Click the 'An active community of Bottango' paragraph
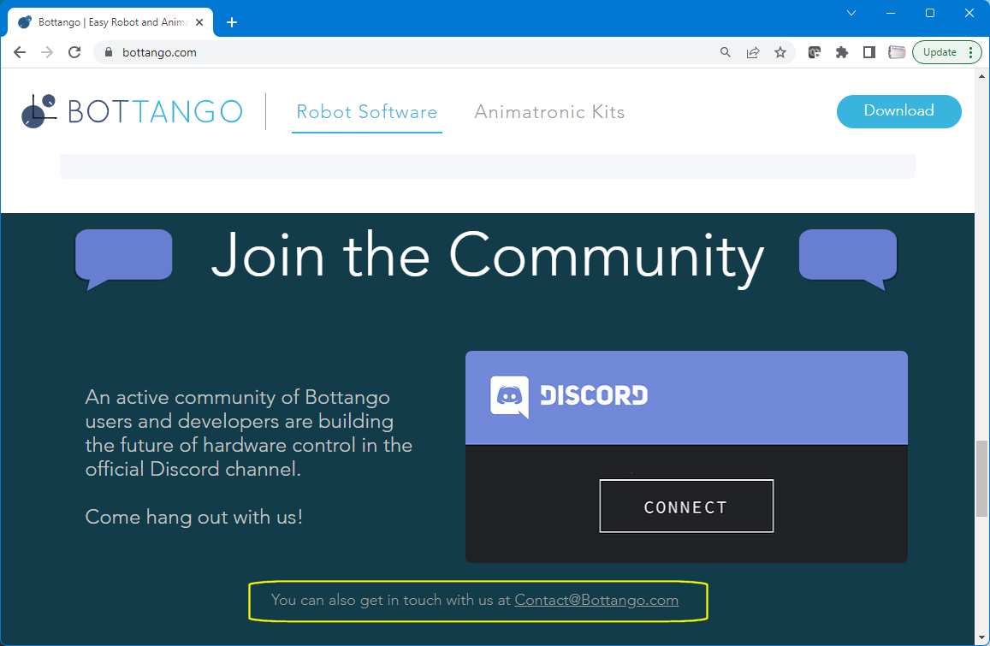The width and height of the screenshot is (990, 646). [x=249, y=433]
